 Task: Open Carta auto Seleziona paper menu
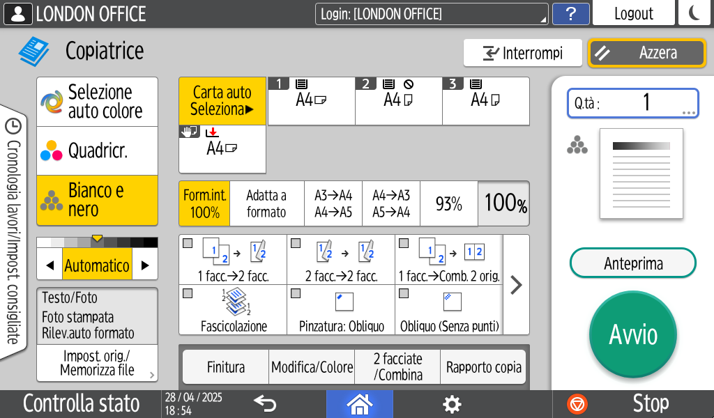[222, 101]
